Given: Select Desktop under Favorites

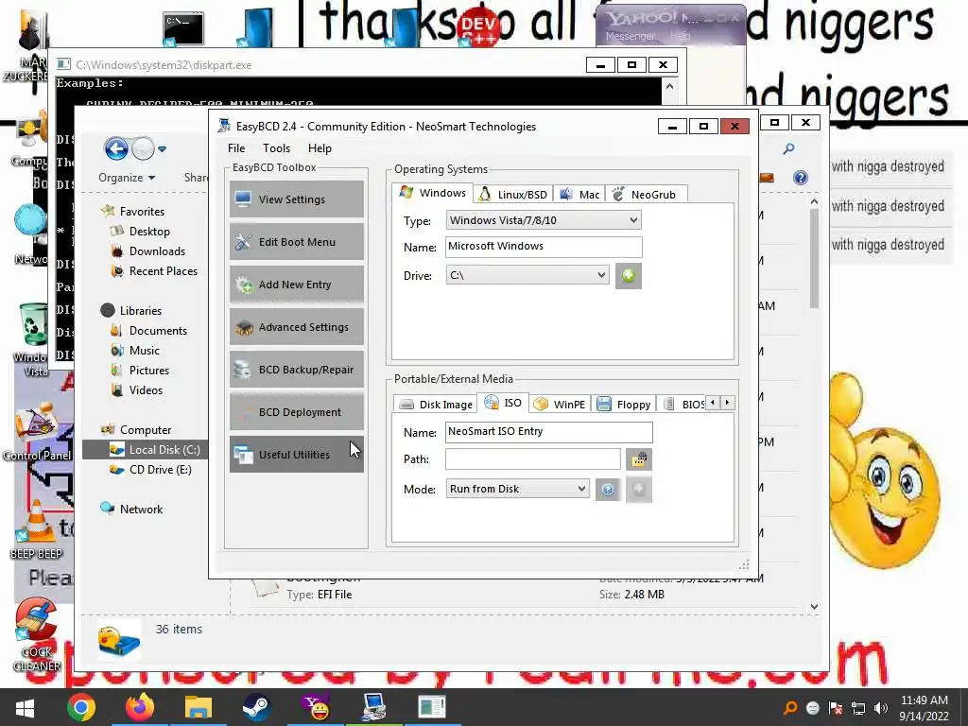Looking at the screenshot, I should click(149, 231).
